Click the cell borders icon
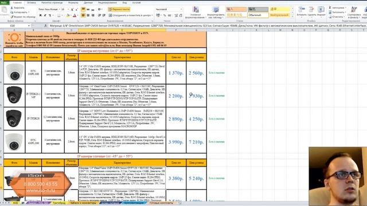 click(x=58, y=15)
